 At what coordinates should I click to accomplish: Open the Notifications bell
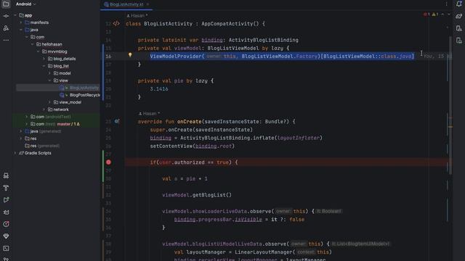[458, 4]
